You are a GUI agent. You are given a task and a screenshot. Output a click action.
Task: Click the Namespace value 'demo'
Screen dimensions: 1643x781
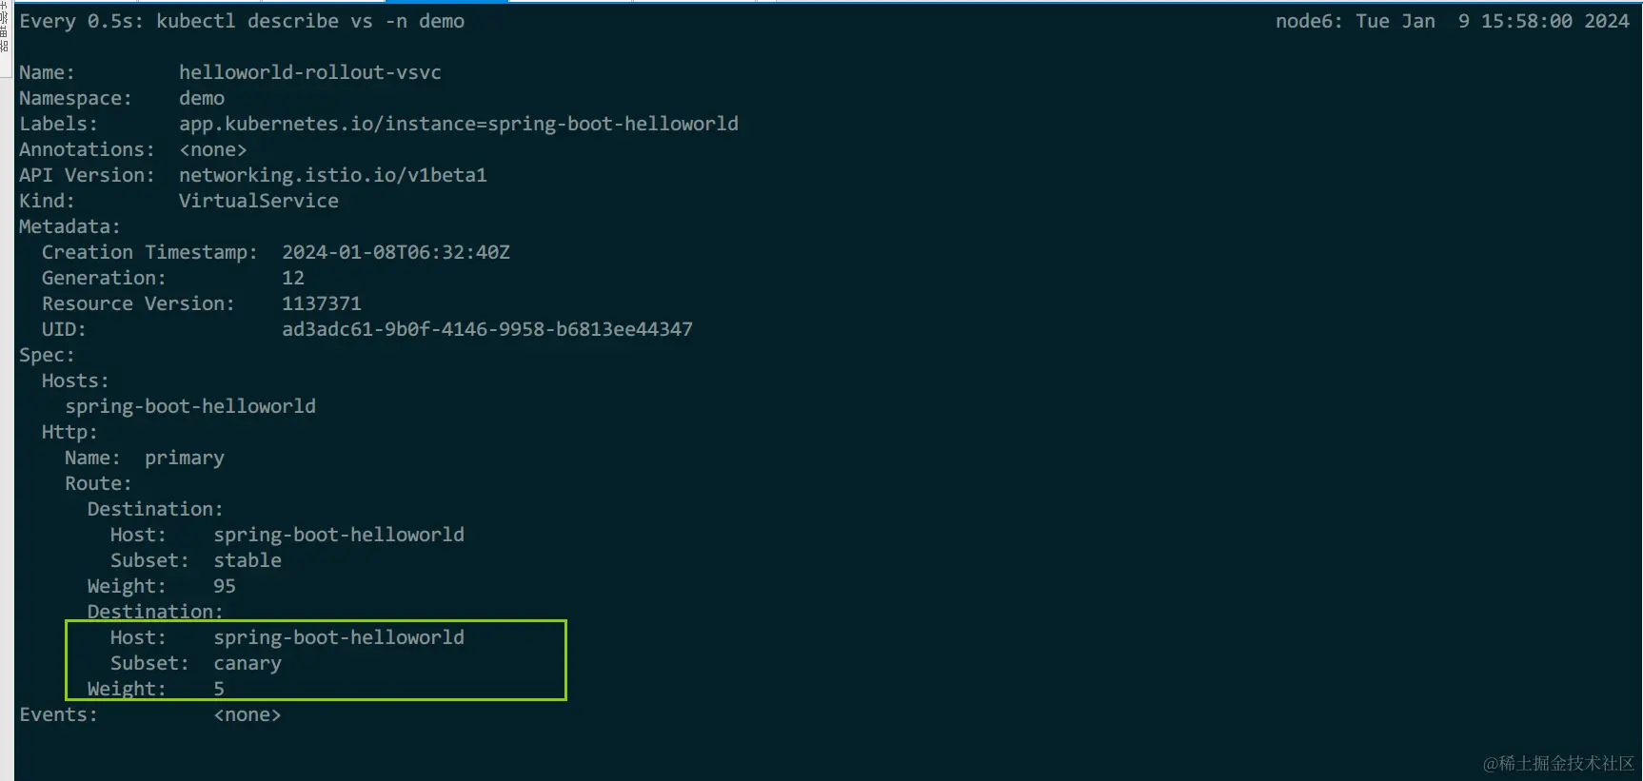pos(202,98)
